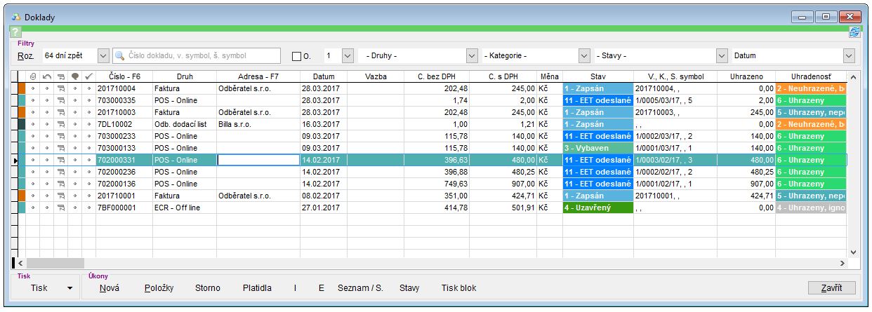Click the checkmark column header icon
Image resolution: width=872 pixels, height=312 pixels.
coord(88,76)
